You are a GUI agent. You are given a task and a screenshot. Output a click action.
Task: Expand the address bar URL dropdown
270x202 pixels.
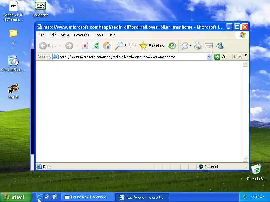pos(209,57)
